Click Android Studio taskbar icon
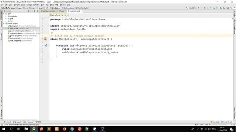The height and width of the screenshot is (132, 236). coord(34,129)
